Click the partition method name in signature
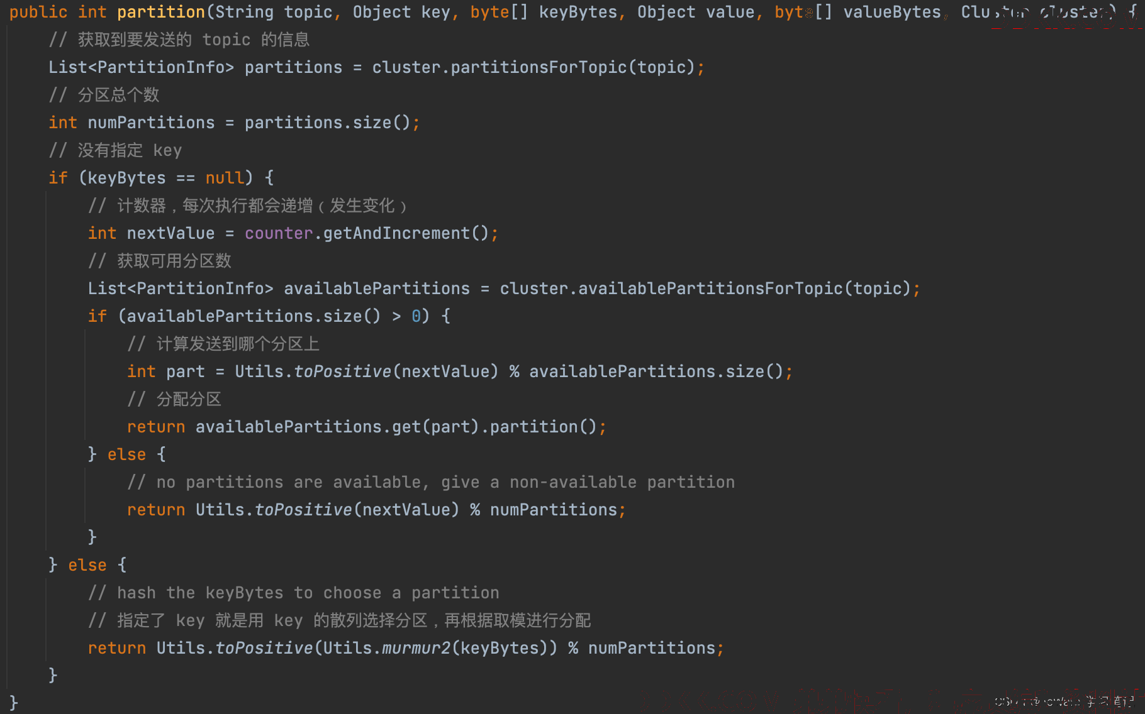 click(161, 12)
